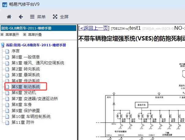This screenshot has height=140, width=185.
Task: Click the page icon beside 第8章
Action: [x=7, y=105]
